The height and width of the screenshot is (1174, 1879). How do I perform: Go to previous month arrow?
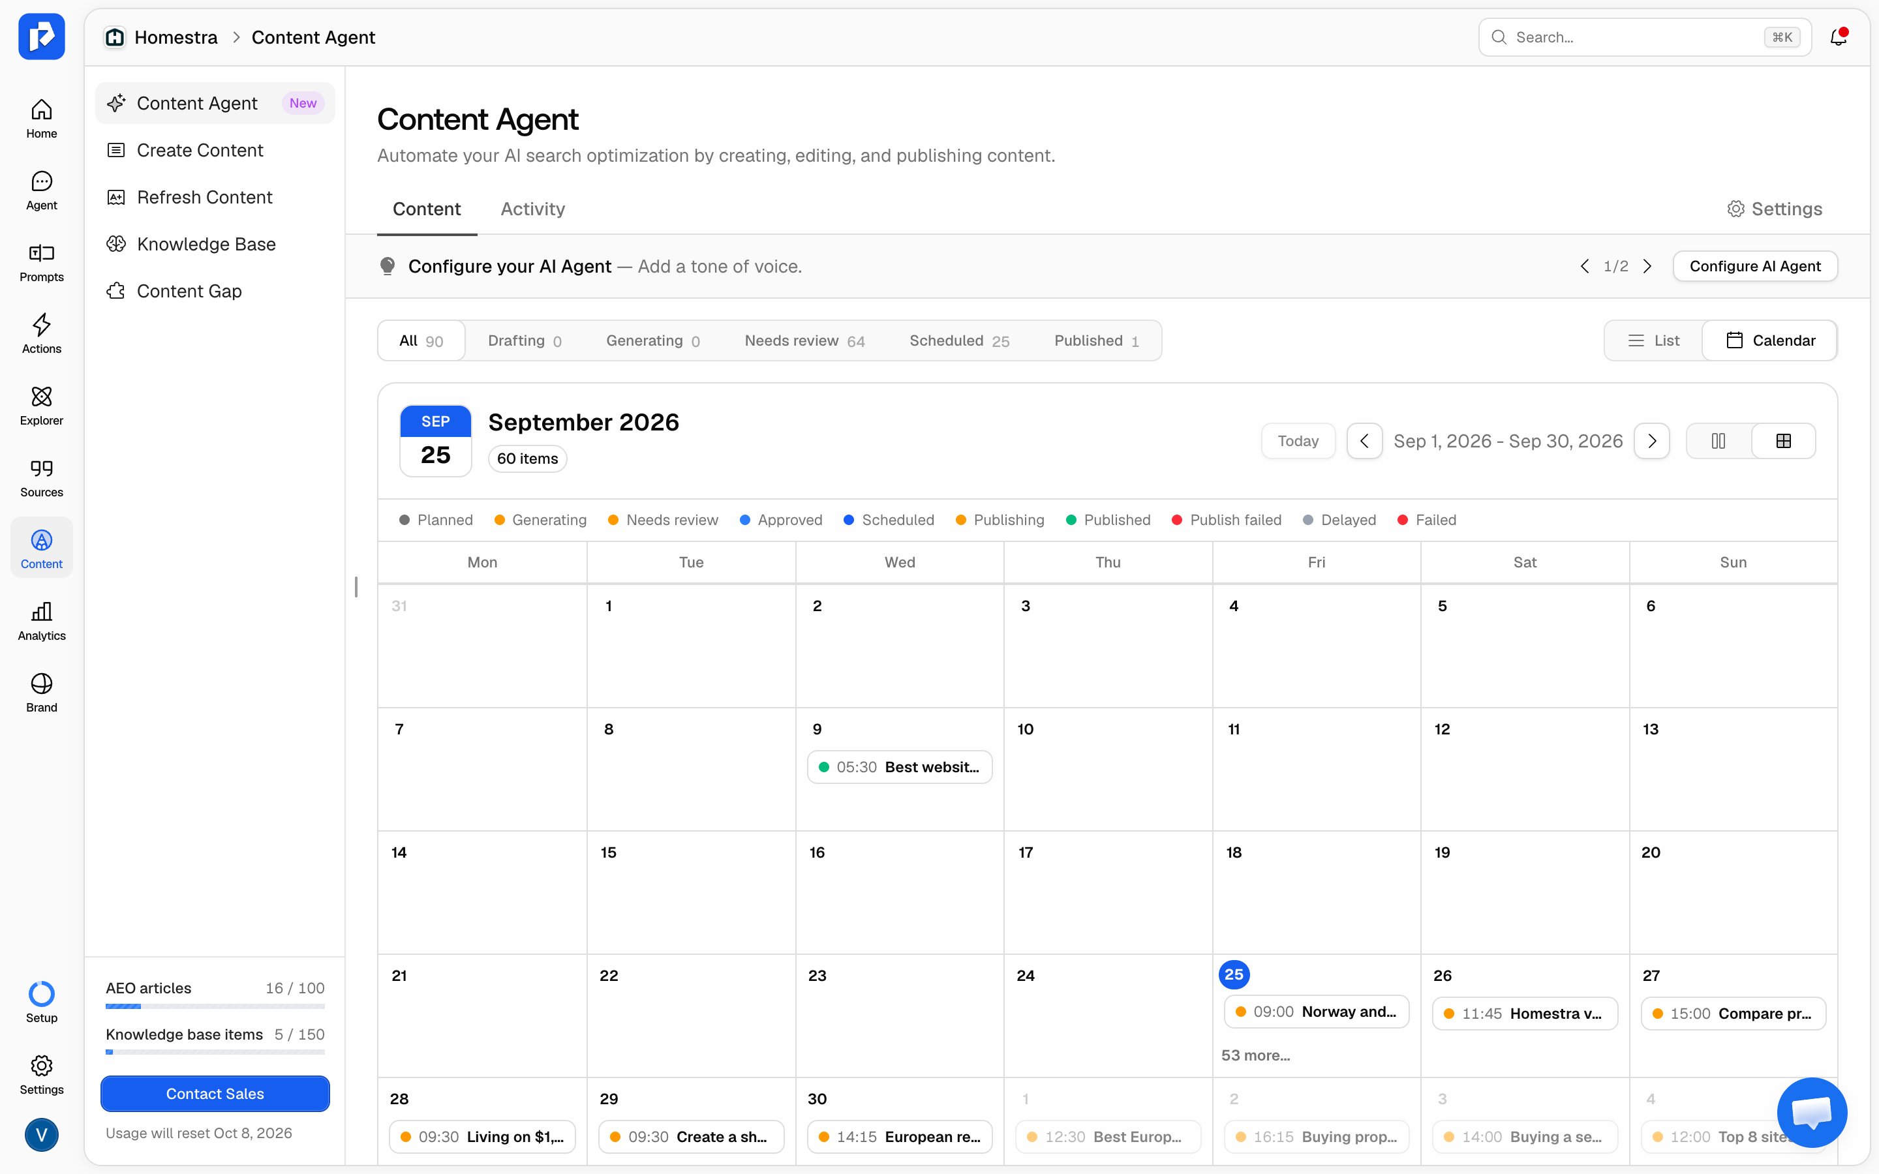pos(1364,441)
